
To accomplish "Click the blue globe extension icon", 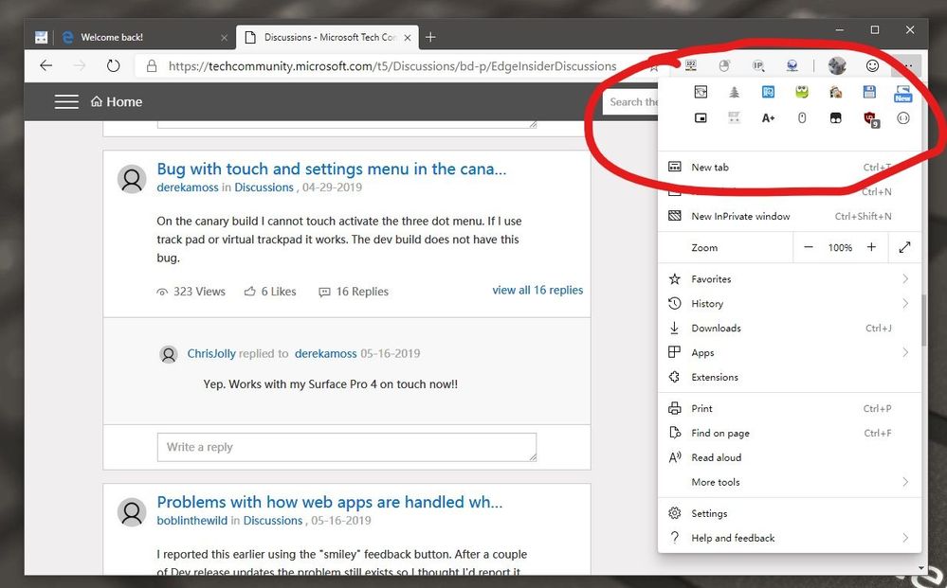I will (x=792, y=65).
